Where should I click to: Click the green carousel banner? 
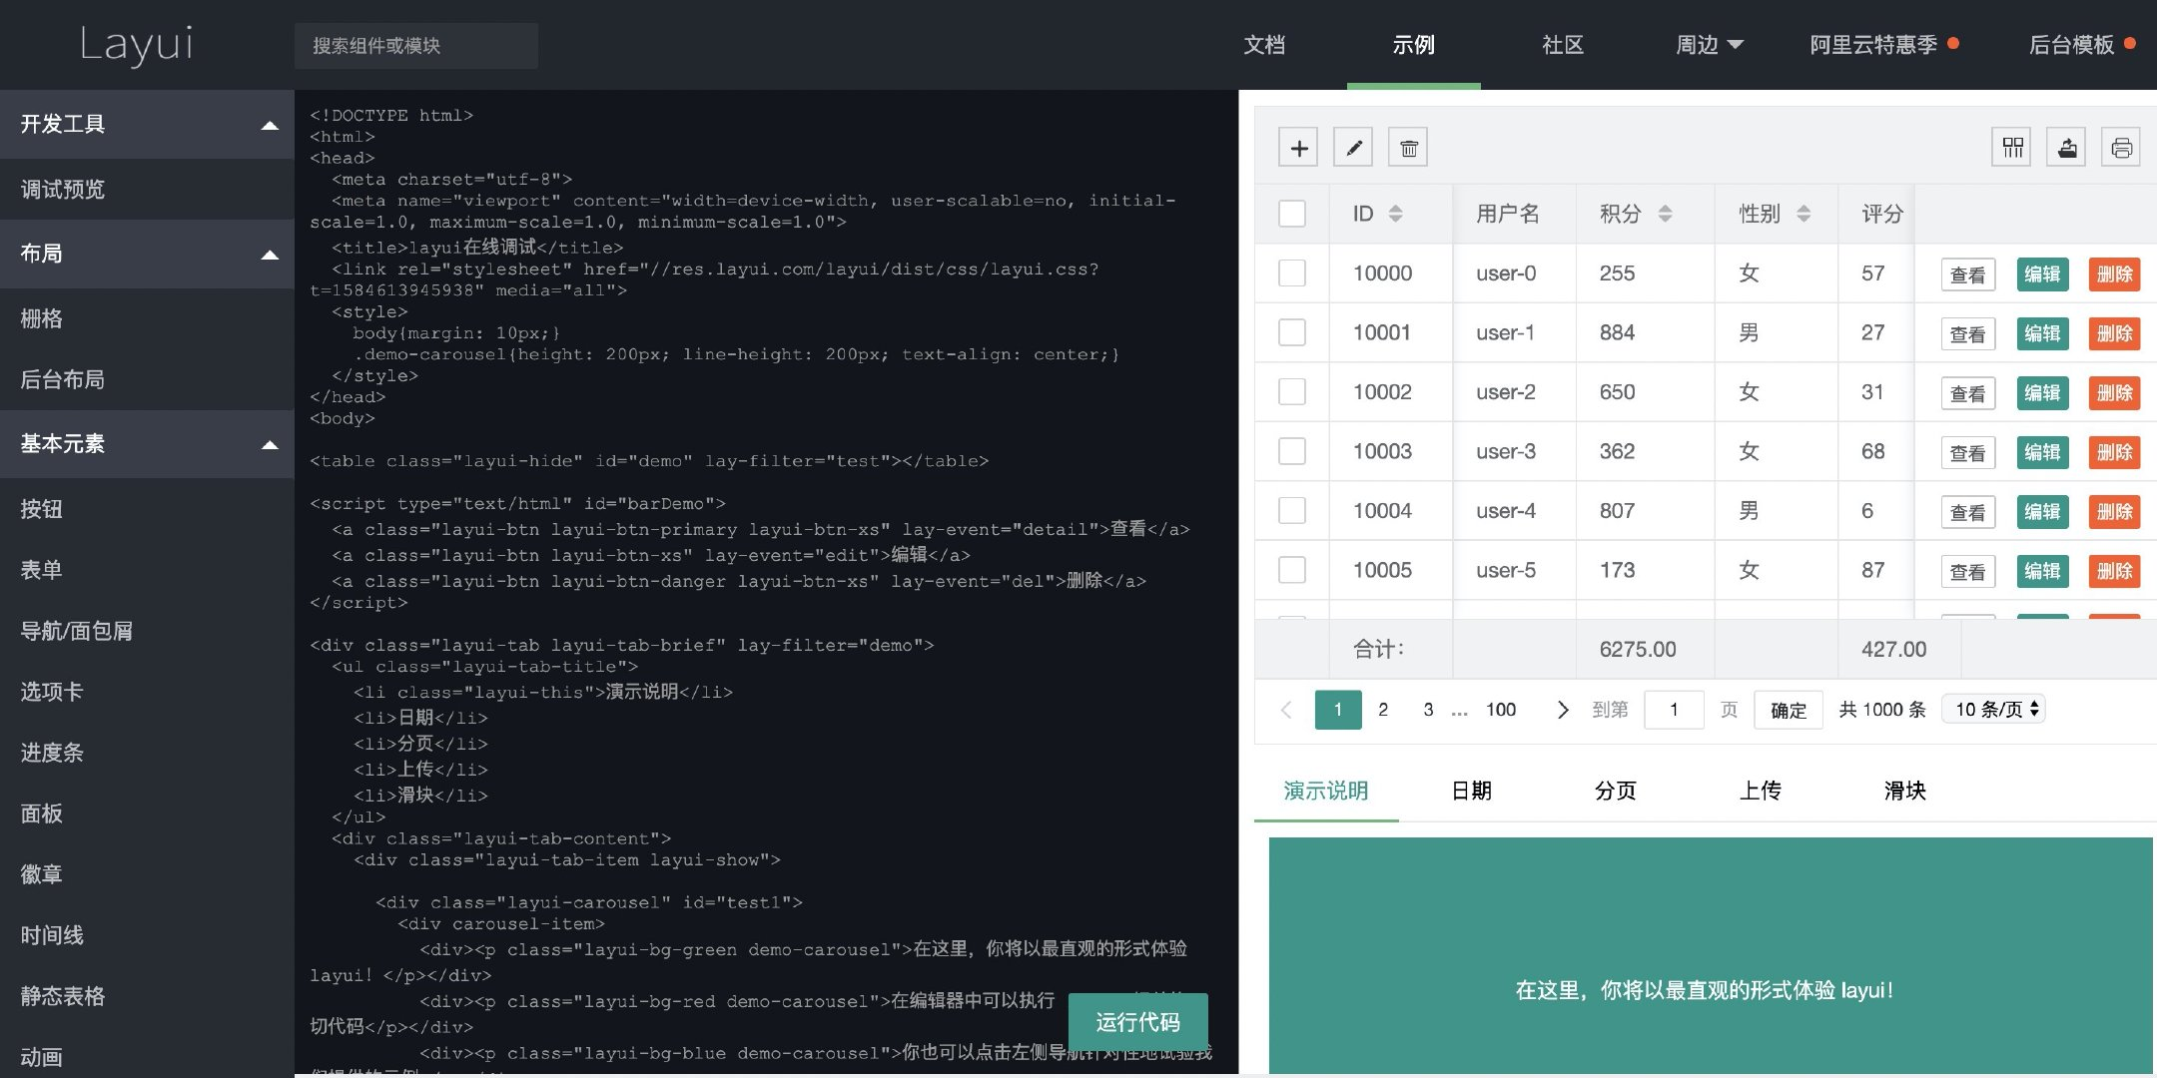pos(1710,956)
